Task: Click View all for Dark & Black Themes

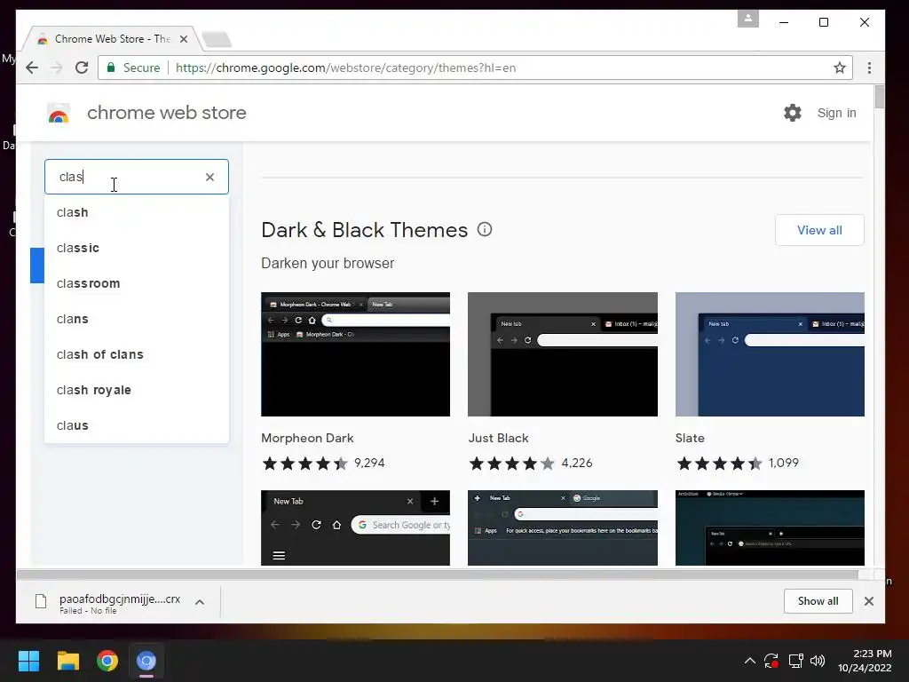Action: coord(819,230)
